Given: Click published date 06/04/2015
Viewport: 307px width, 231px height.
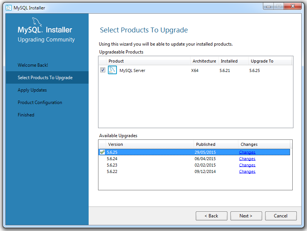Looking at the screenshot, I should click(205, 159).
